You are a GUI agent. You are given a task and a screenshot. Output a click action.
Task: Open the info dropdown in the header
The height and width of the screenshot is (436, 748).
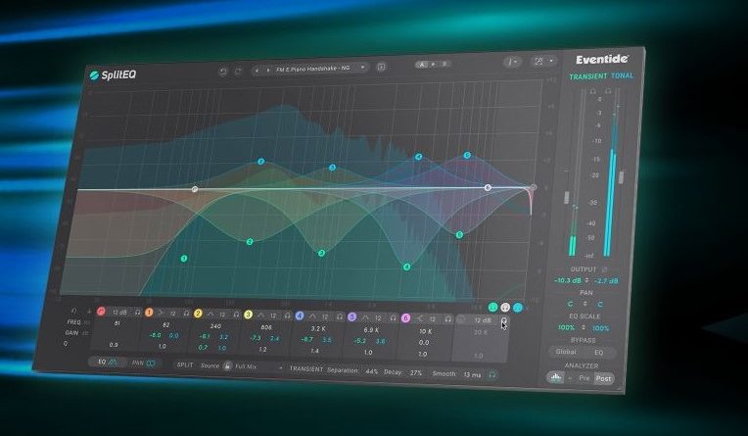click(x=512, y=62)
